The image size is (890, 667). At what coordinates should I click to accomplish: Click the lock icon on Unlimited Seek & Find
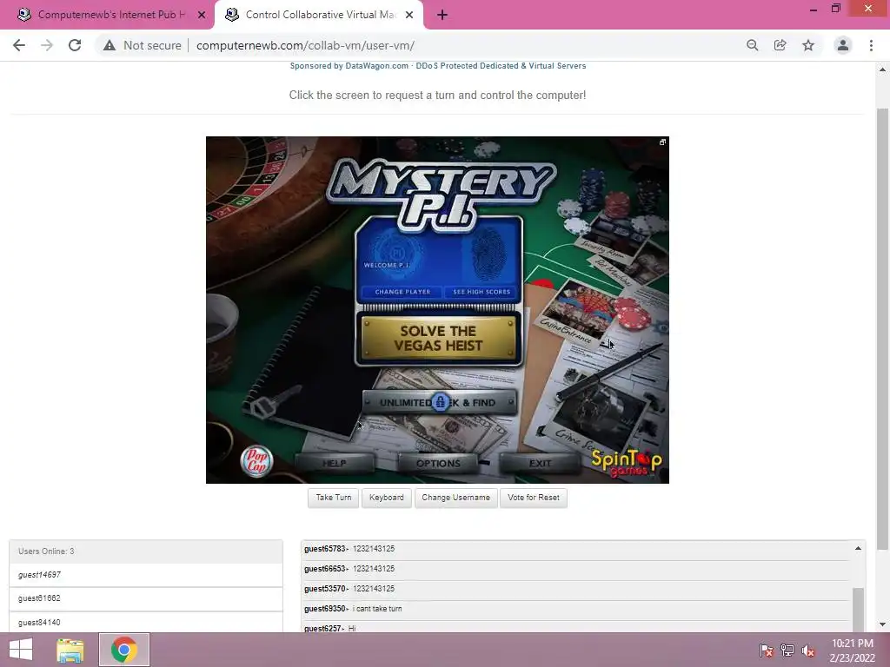pyautogui.click(x=440, y=401)
